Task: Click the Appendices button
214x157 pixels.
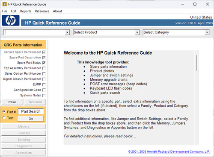Action: click(24, 153)
